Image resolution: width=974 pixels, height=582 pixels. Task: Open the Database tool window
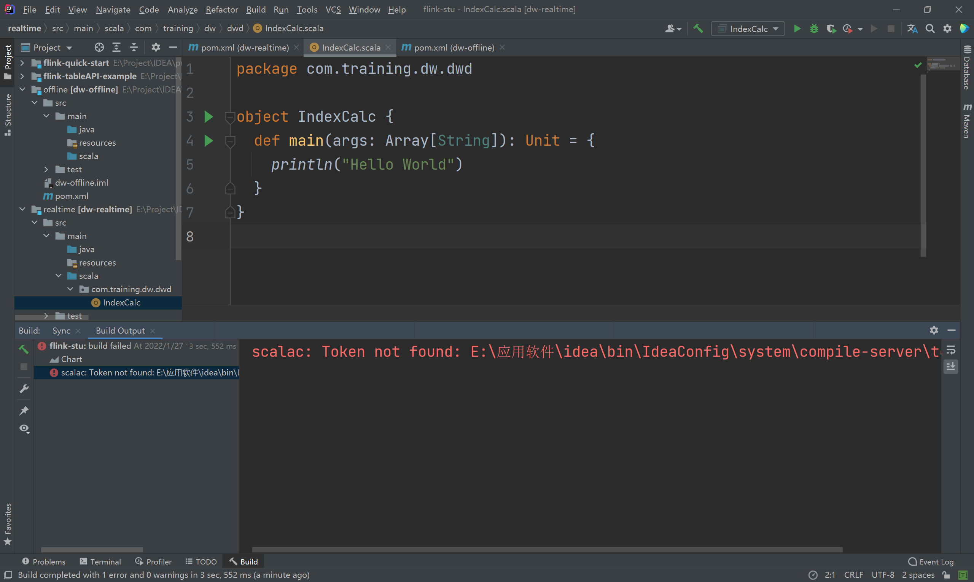click(967, 67)
